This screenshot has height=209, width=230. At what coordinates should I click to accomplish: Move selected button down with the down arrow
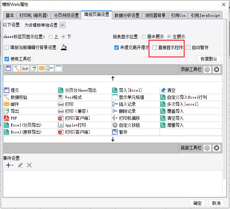[x=113, y=139]
